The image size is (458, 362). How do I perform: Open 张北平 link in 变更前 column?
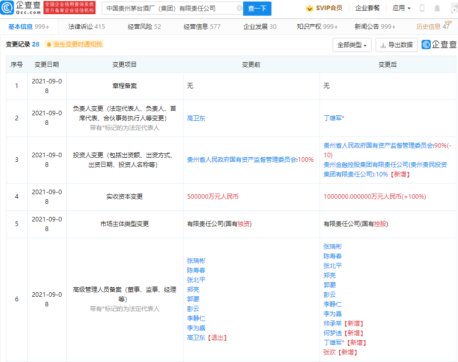[x=196, y=280]
